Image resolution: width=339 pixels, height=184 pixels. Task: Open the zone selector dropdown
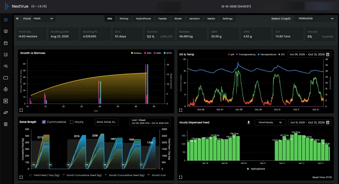106,122
